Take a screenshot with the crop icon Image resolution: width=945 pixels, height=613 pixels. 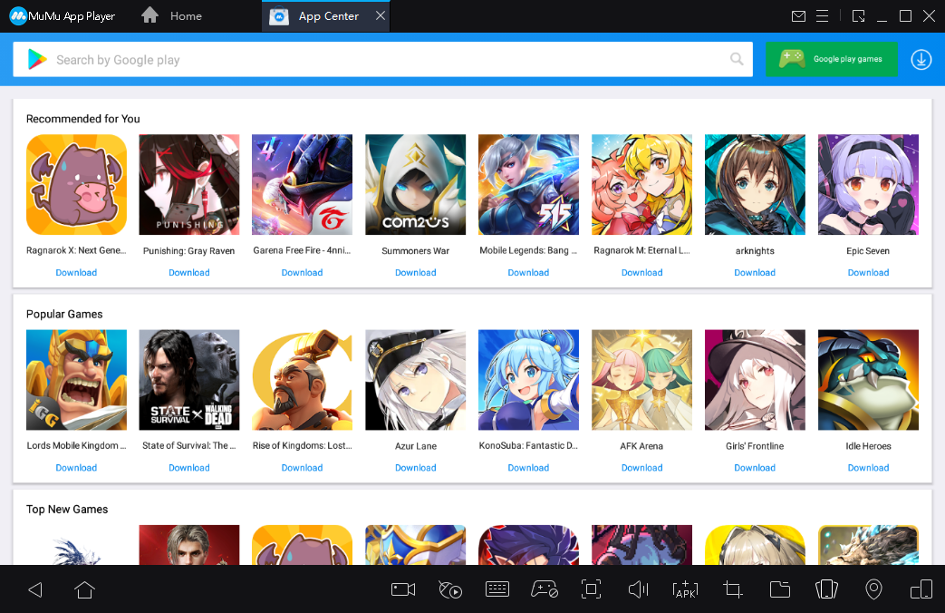coord(733,589)
